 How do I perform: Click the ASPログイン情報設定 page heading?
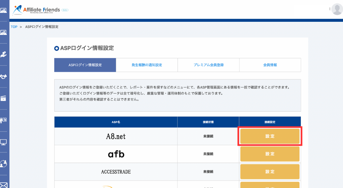click(87, 48)
